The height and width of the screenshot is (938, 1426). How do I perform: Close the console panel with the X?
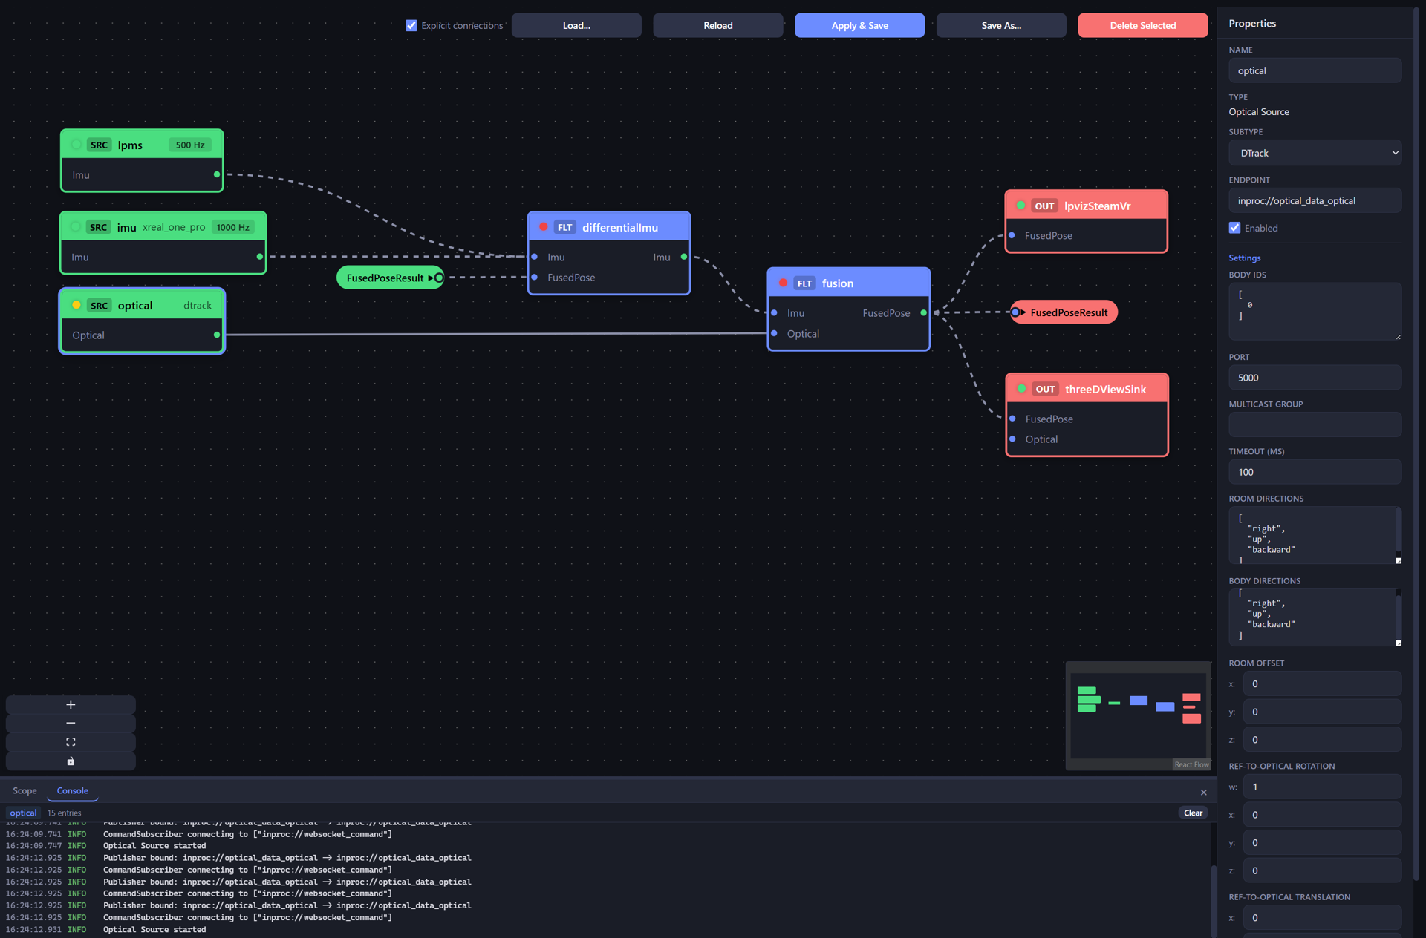tap(1203, 792)
